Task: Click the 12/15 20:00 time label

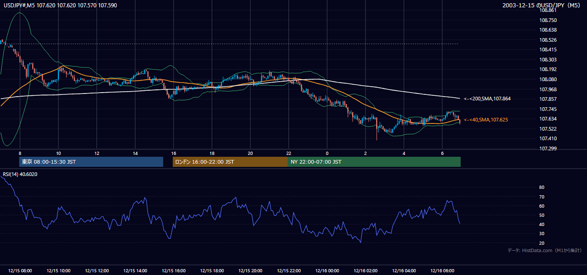Action: tap(250, 271)
